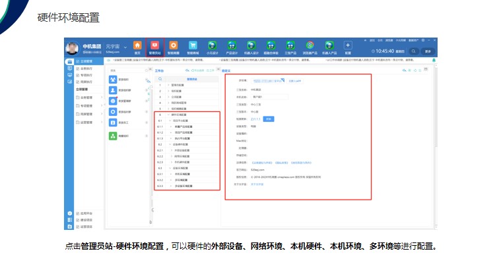Screen dimensions: 495x278
Task: Click the window icon at right panel corner
Action: [x=426, y=69]
